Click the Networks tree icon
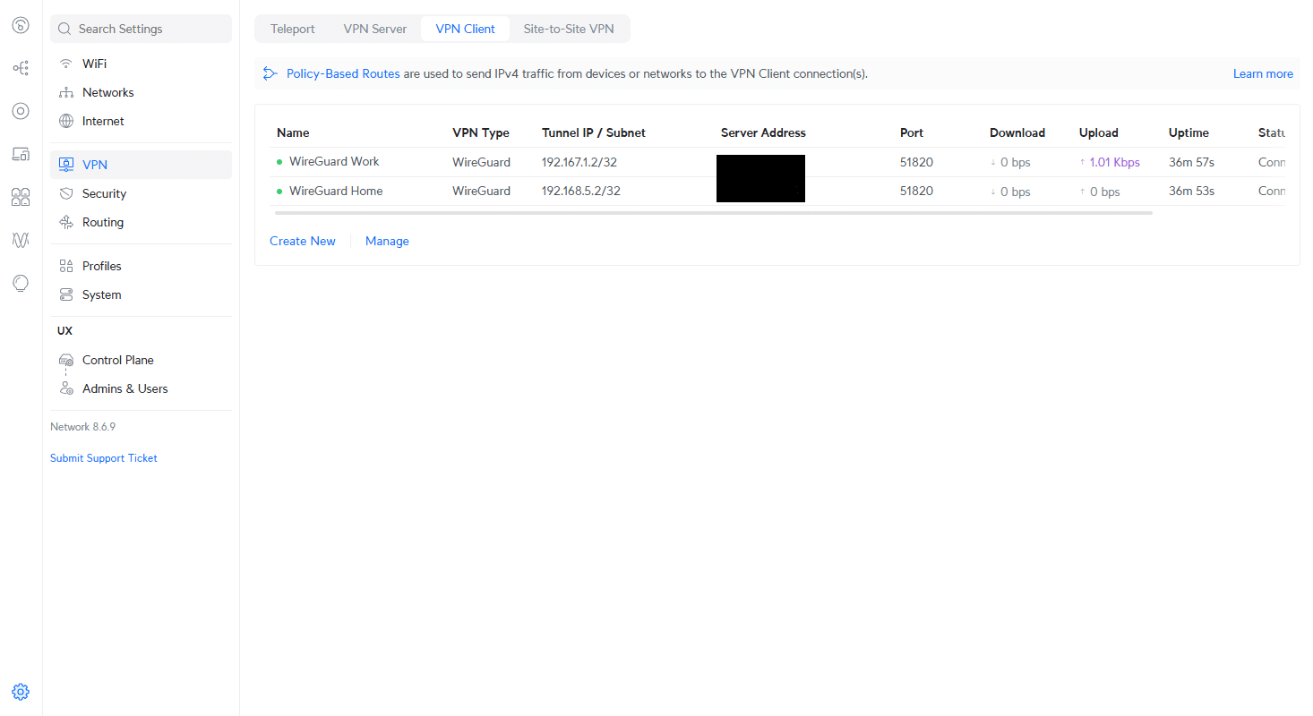Viewport: 1313px width, 716px height. click(x=65, y=92)
